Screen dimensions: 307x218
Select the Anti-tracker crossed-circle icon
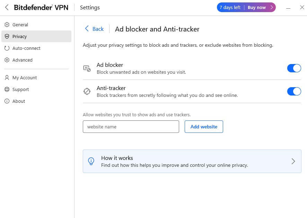pos(88,91)
